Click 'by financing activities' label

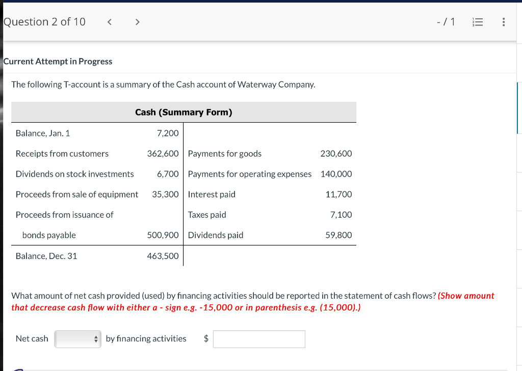pos(146,339)
